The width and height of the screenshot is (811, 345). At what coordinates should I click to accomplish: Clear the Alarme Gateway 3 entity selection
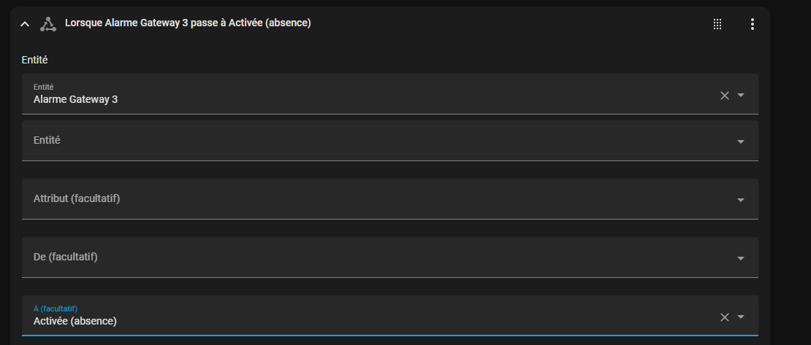click(x=725, y=95)
